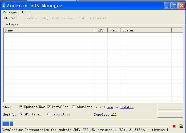
Task: Open the Packages menu
Action: tap(10, 12)
